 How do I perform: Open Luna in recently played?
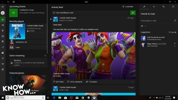click(28, 47)
